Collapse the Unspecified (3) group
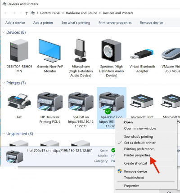 (4, 134)
